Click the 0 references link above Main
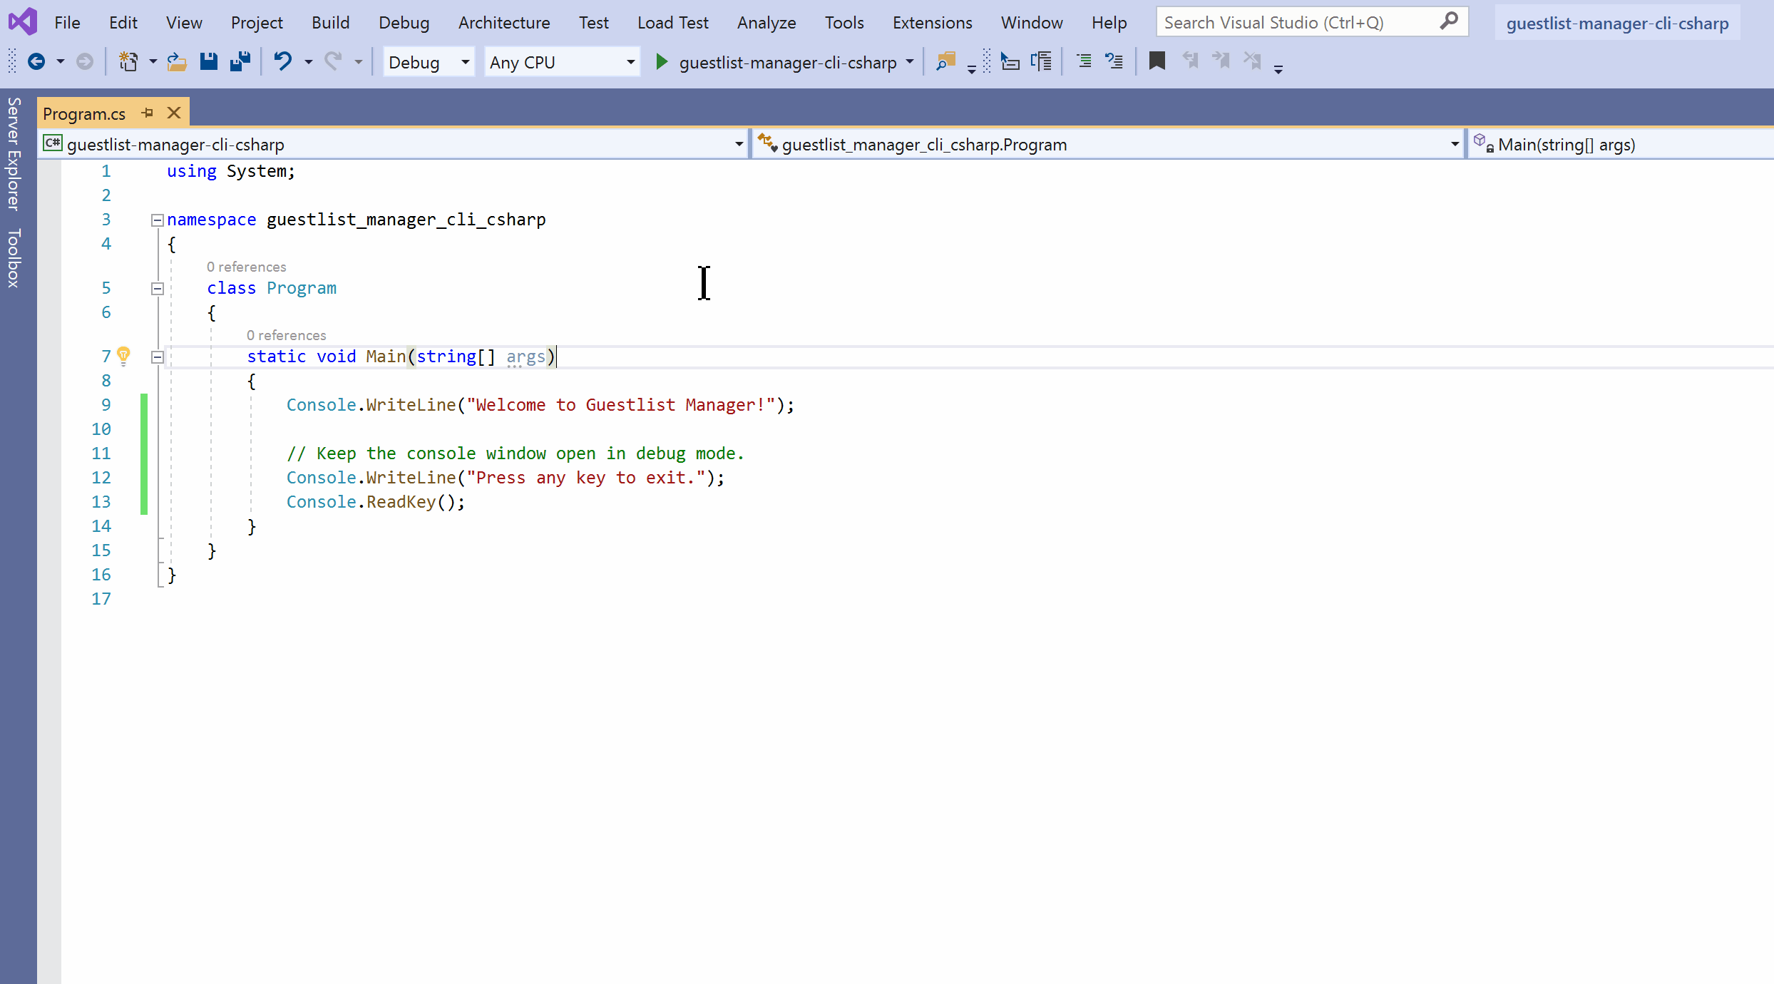 tap(286, 334)
